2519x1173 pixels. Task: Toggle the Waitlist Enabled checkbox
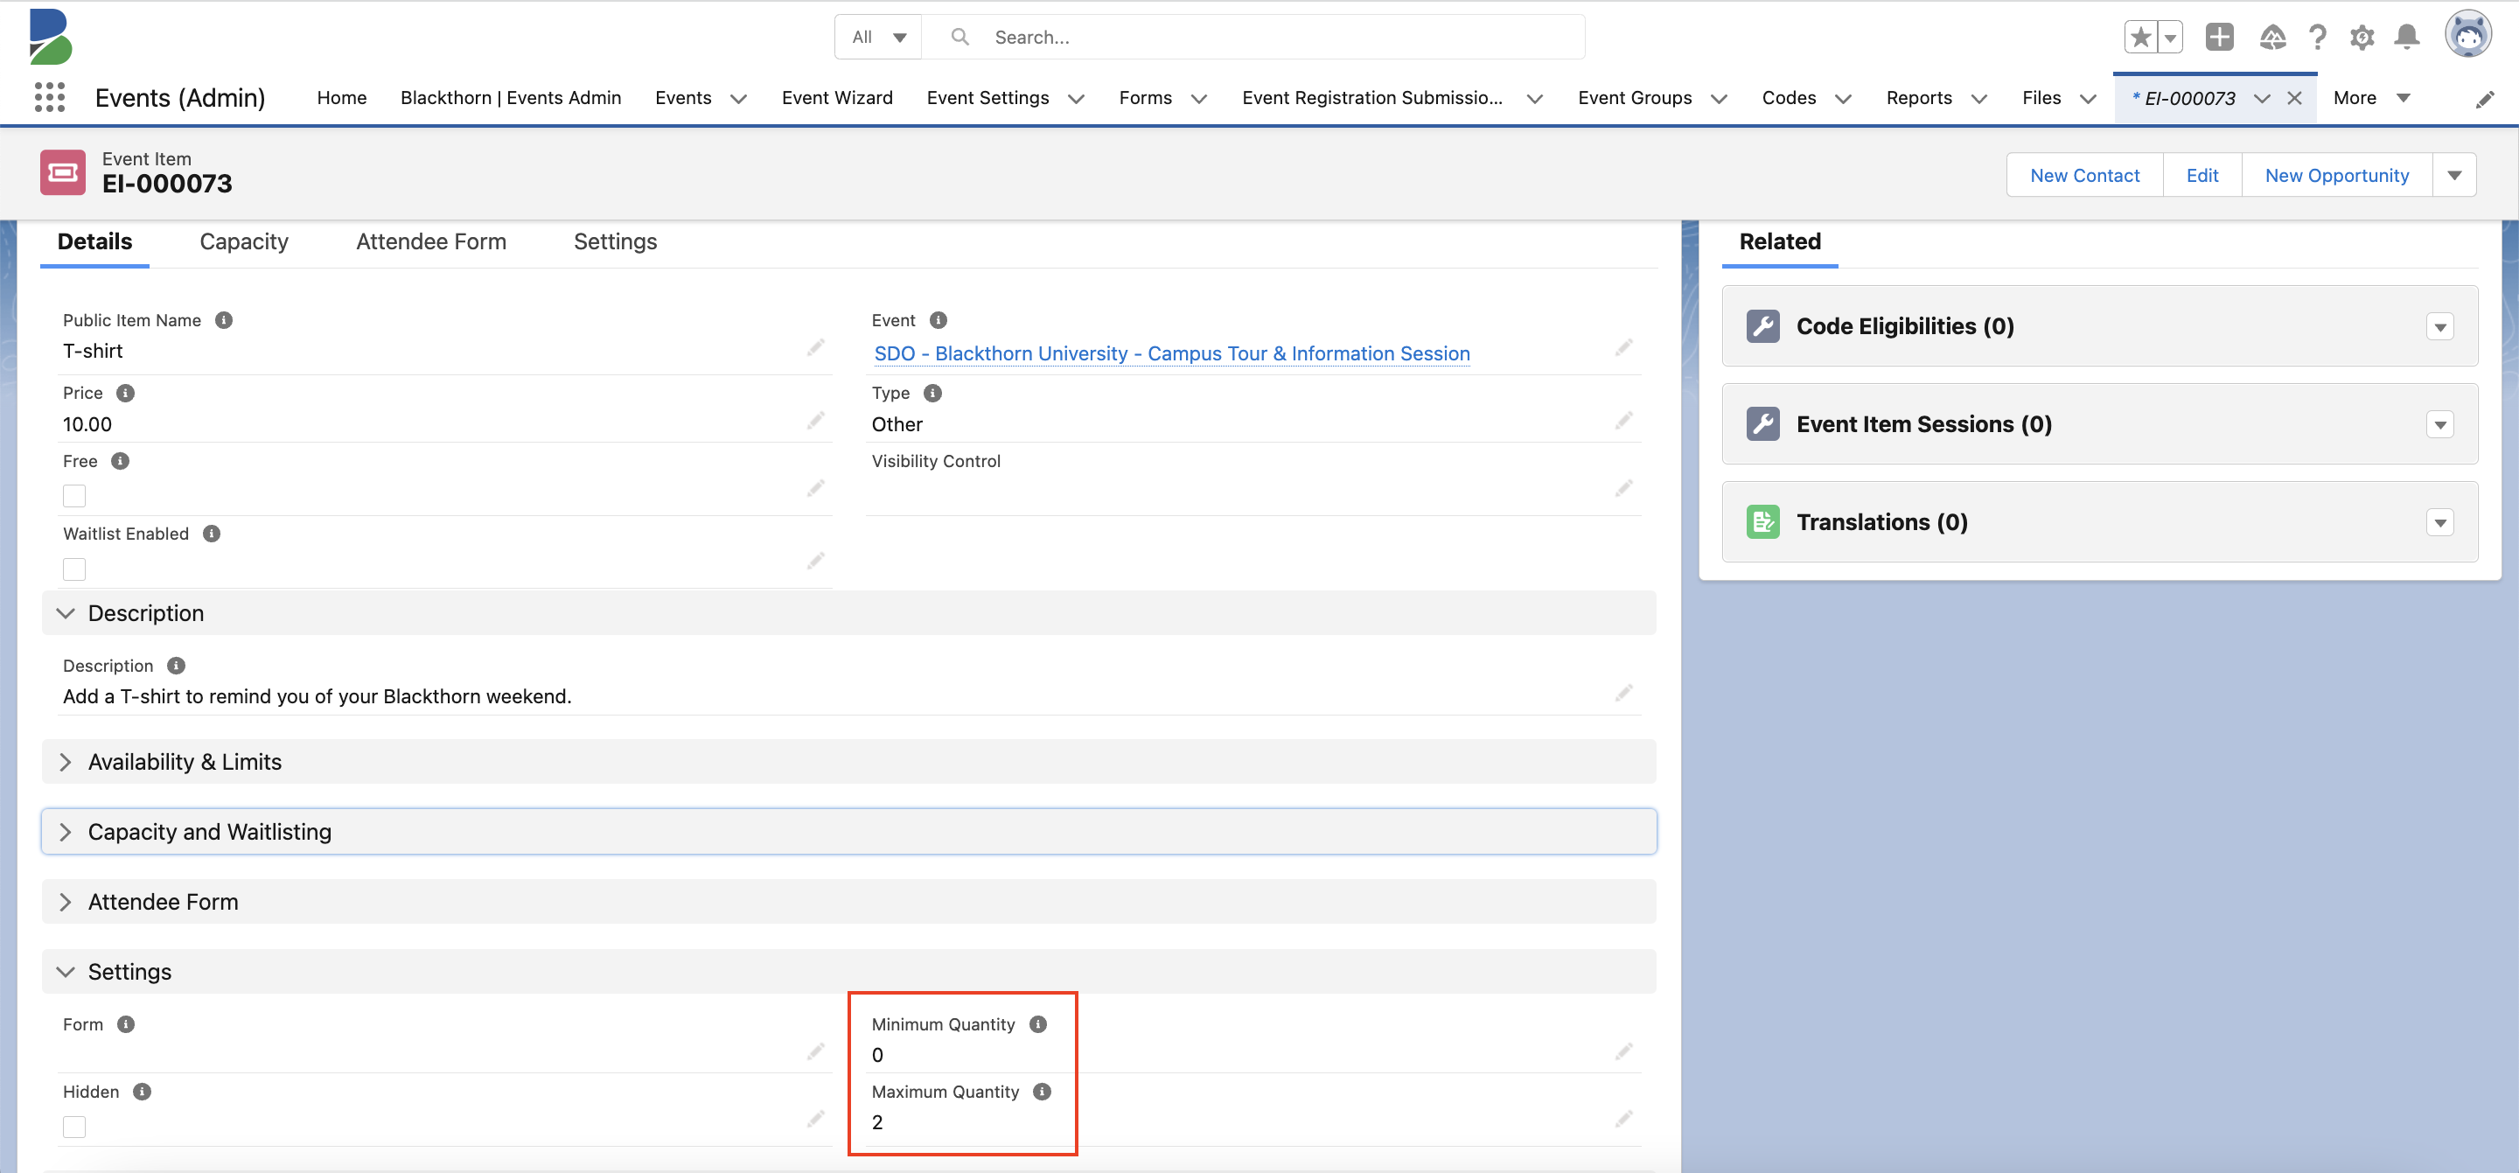click(x=74, y=569)
